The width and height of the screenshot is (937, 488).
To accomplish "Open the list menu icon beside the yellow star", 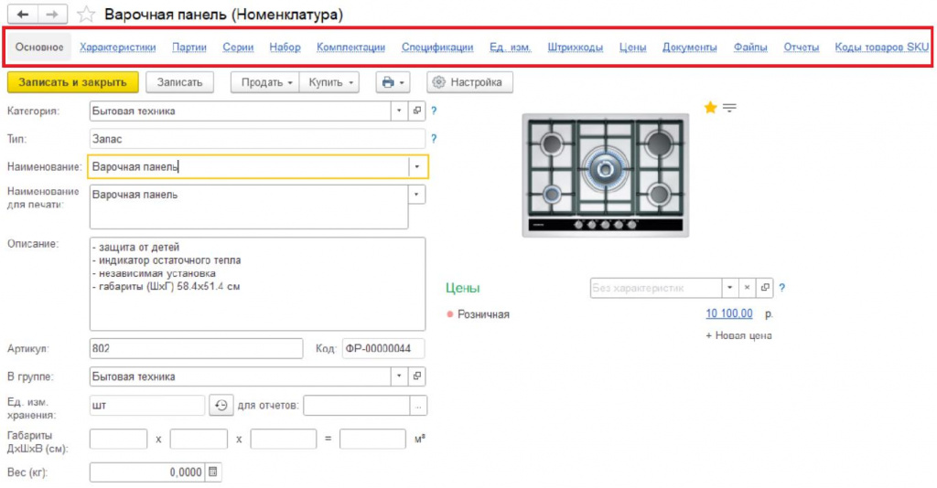I will [x=729, y=108].
